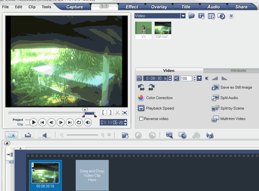
Task: Set the mark-out point bracket
Action: coord(110,113)
